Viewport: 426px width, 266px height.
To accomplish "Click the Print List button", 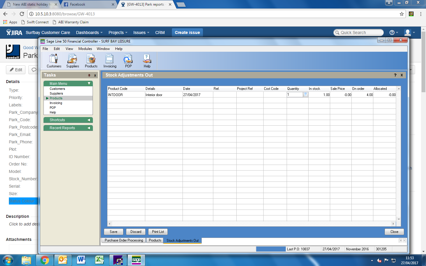I will click(158, 232).
